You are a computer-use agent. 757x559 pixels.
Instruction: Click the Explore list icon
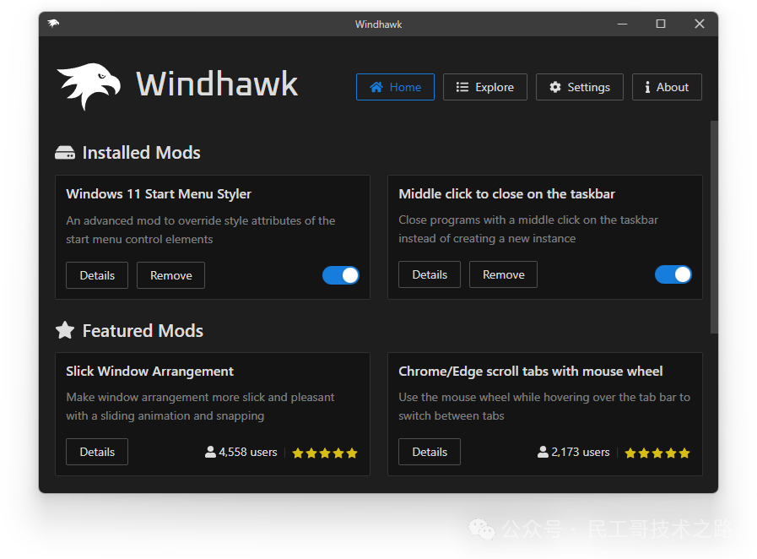click(462, 87)
